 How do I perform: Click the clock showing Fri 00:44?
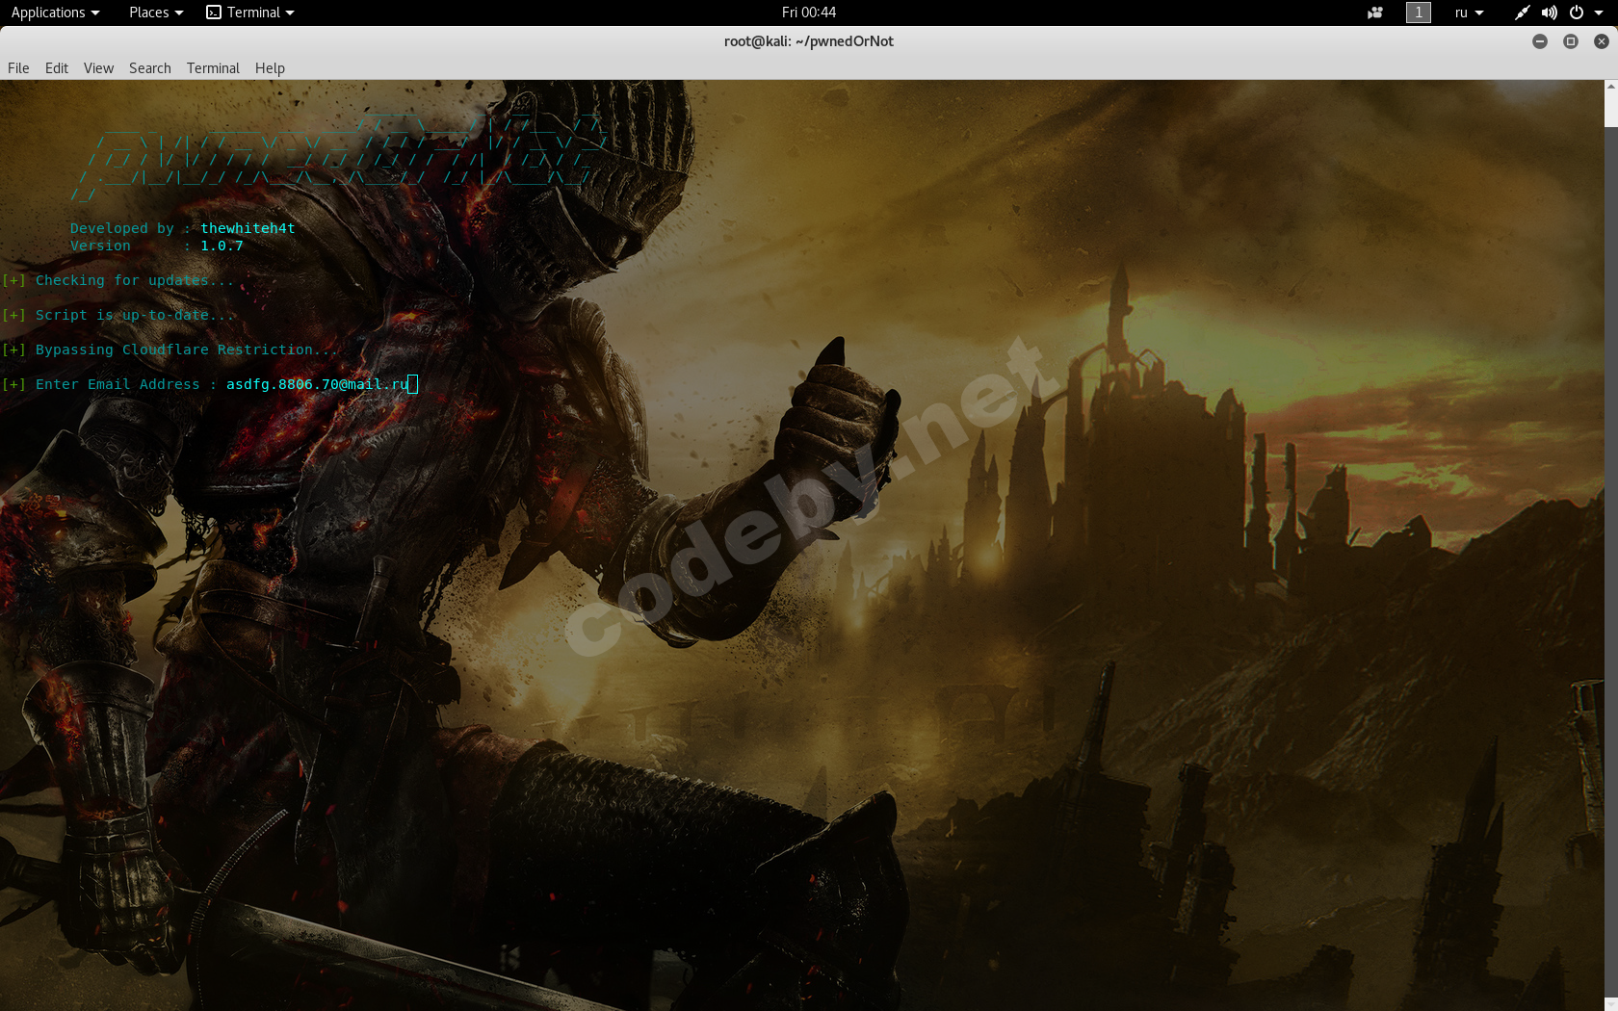coord(809,13)
